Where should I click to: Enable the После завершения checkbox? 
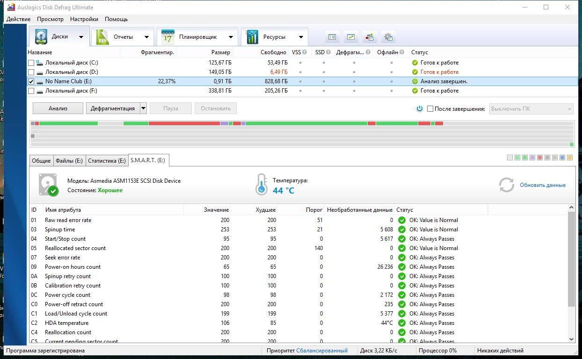430,108
